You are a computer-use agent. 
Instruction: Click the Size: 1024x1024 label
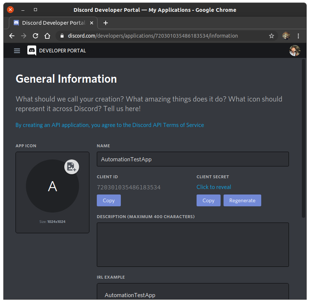(x=52, y=221)
